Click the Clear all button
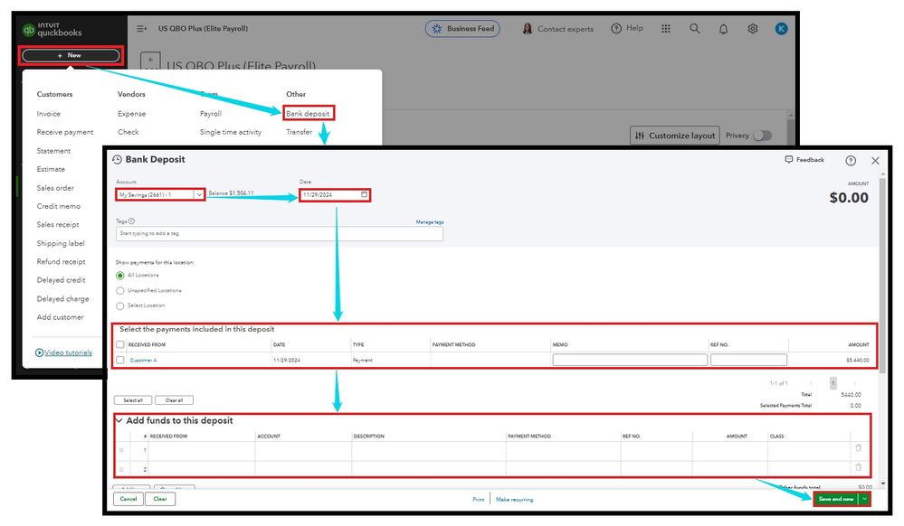Image resolution: width=904 pixels, height=526 pixels. [x=174, y=399]
